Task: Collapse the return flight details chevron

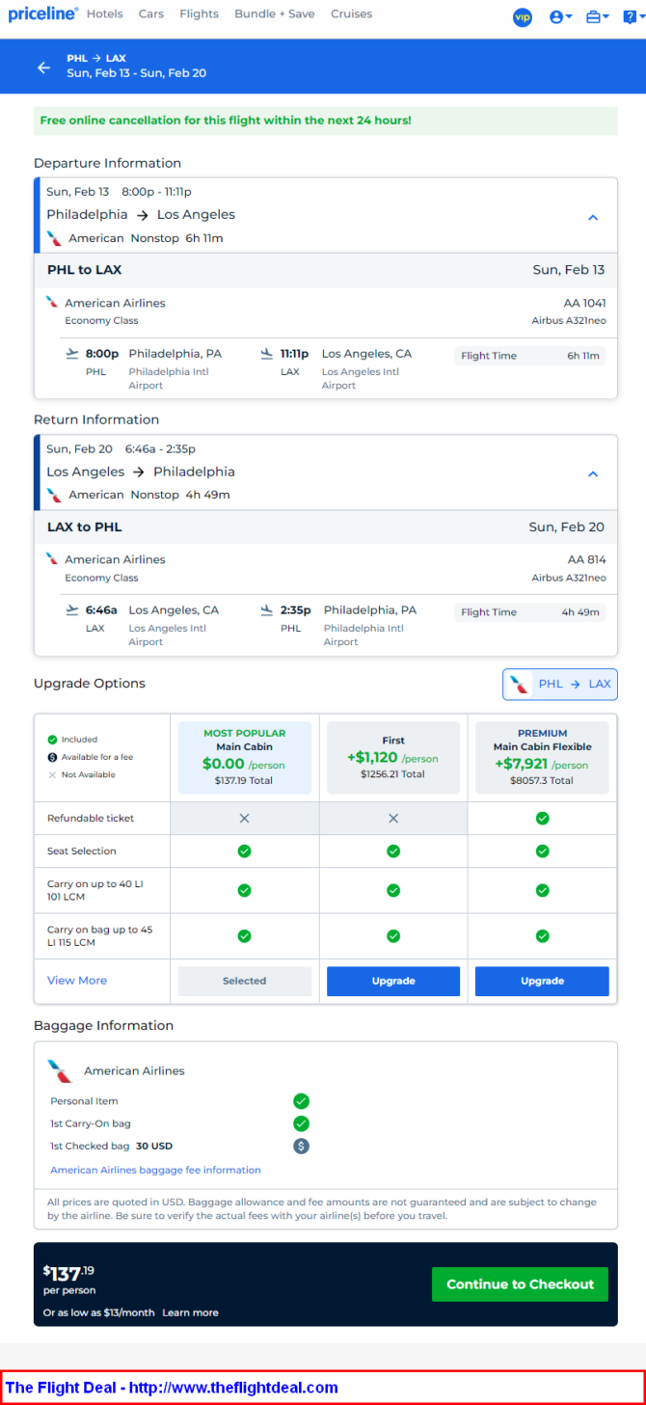Action: pyautogui.click(x=593, y=473)
